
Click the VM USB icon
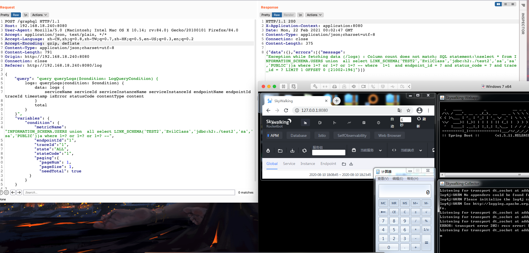coord(392,86)
